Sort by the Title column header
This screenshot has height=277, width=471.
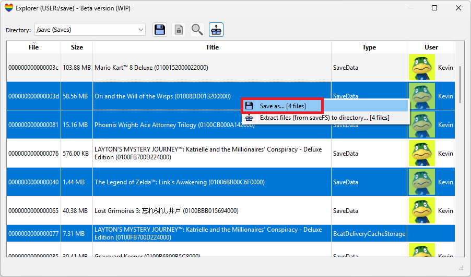coord(212,47)
